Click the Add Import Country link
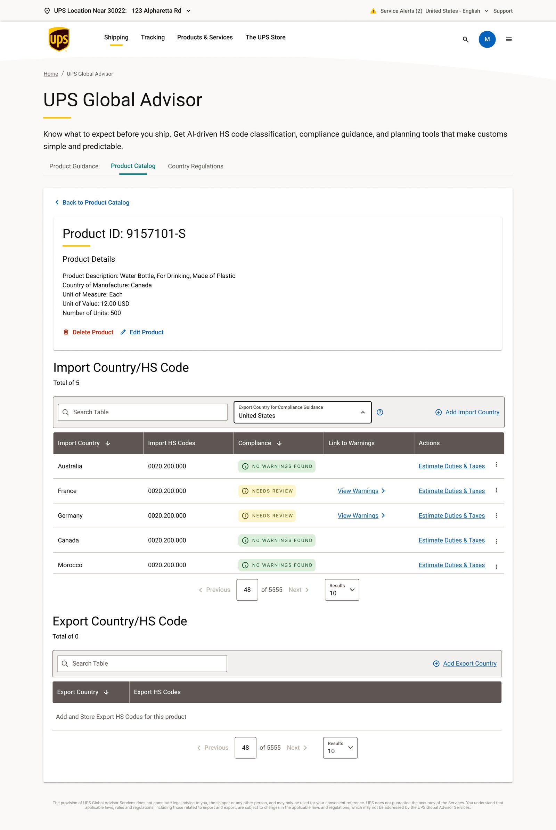The height and width of the screenshot is (830, 556). [x=472, y=412]
